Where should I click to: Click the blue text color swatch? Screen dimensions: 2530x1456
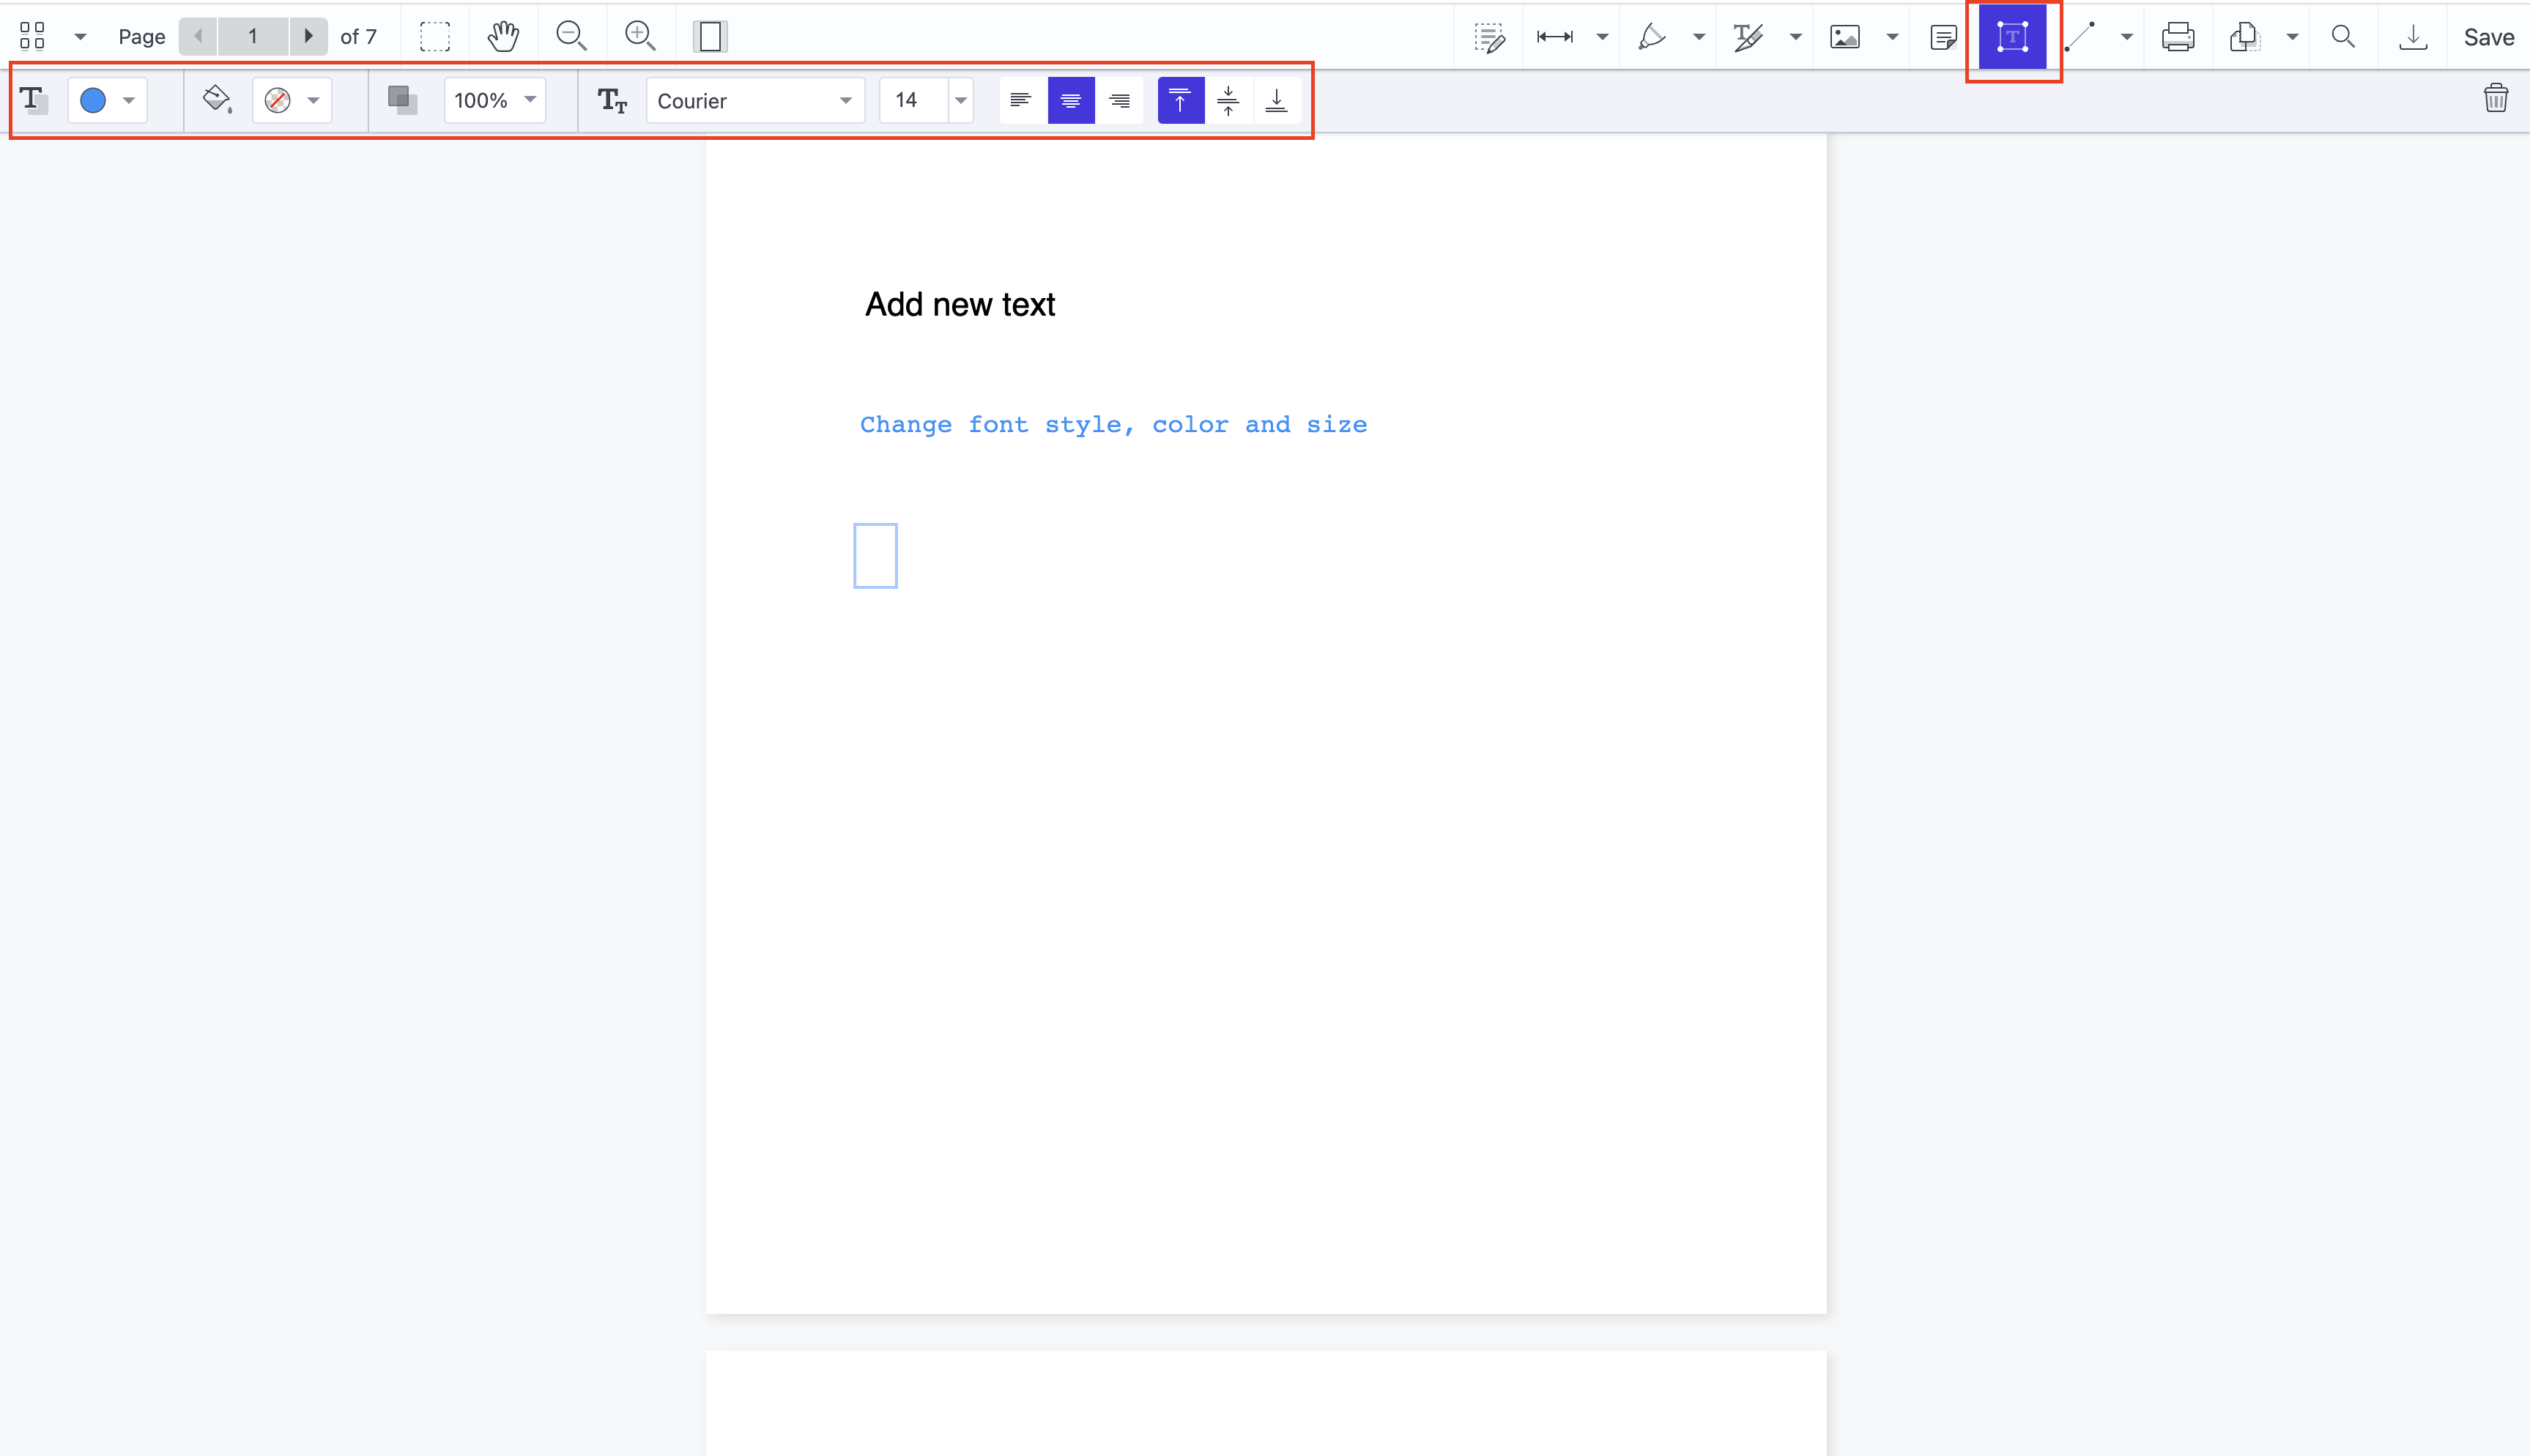93,100
